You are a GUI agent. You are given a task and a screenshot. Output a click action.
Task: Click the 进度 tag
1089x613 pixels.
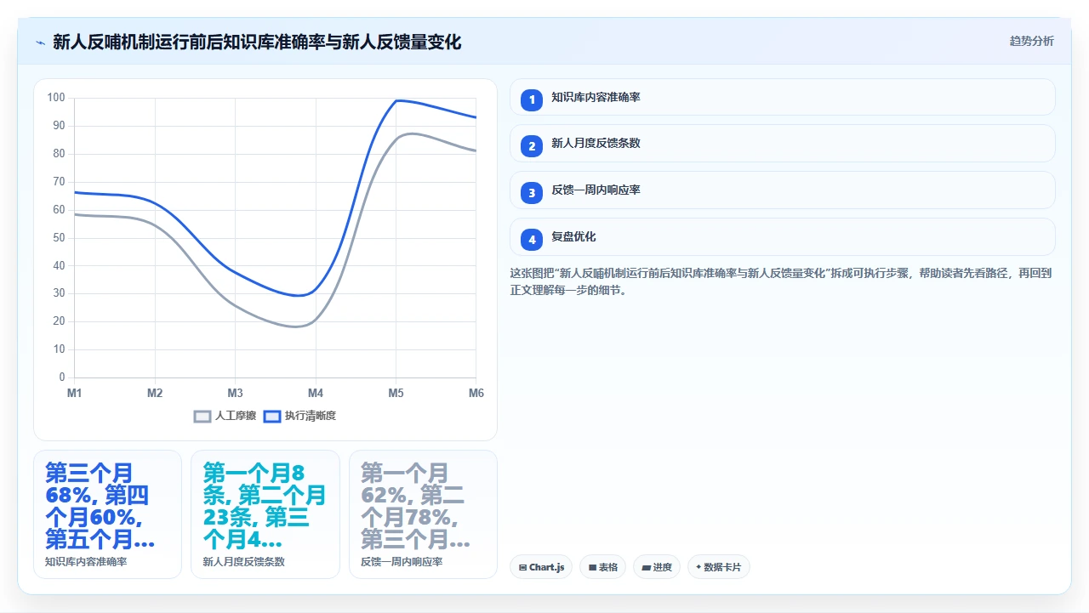657,567
